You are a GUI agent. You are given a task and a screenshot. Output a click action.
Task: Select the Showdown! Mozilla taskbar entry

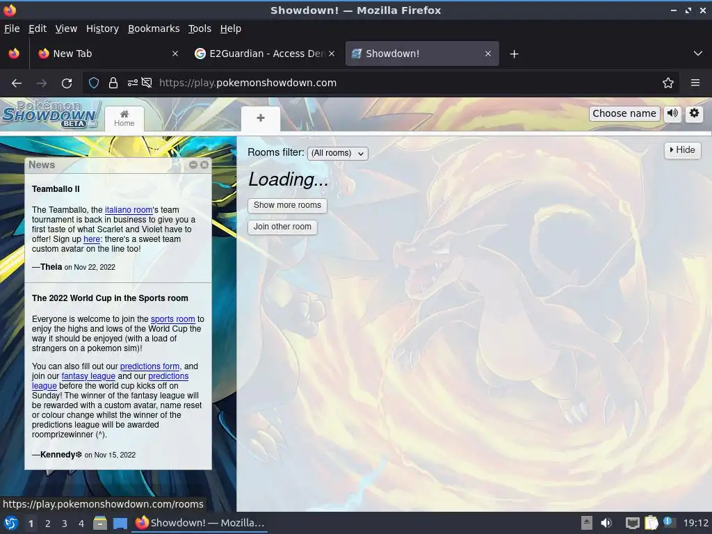pos(200,523)
